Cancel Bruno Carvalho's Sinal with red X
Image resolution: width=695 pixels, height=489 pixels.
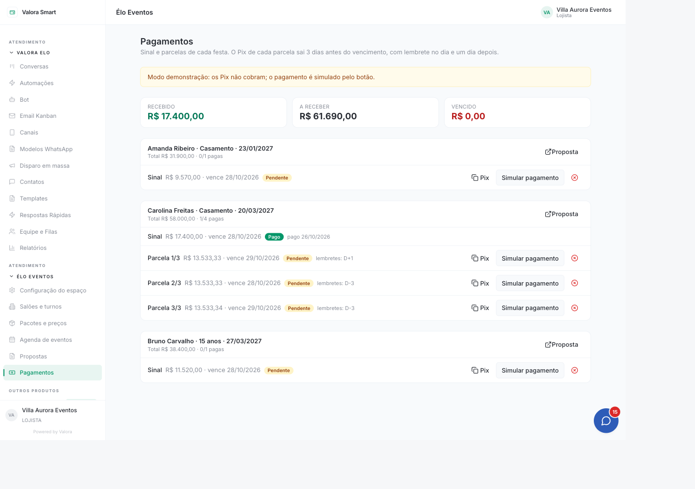[x=575, y=370]
